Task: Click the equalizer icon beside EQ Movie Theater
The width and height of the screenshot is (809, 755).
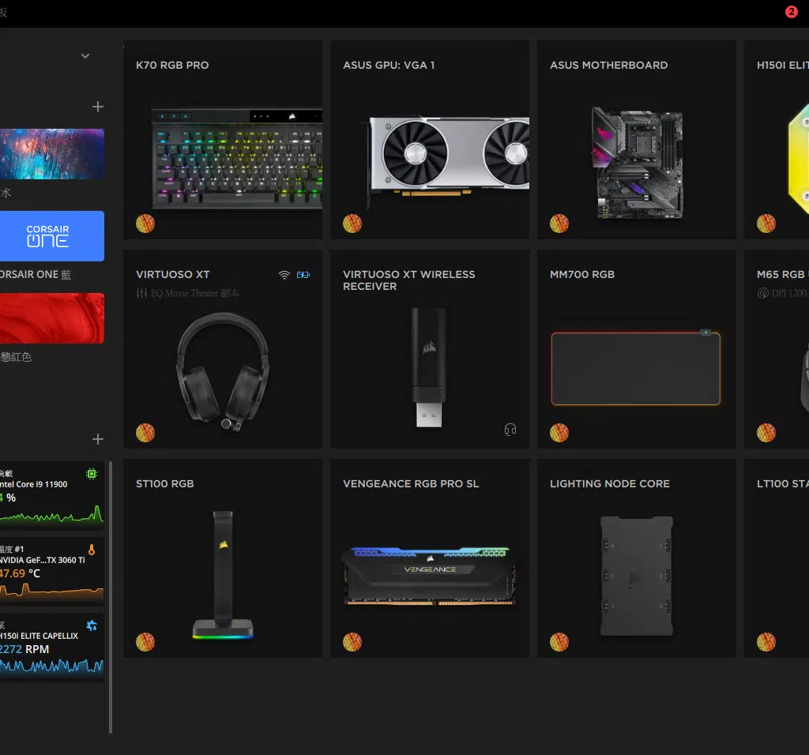Action: click(141, 293)
